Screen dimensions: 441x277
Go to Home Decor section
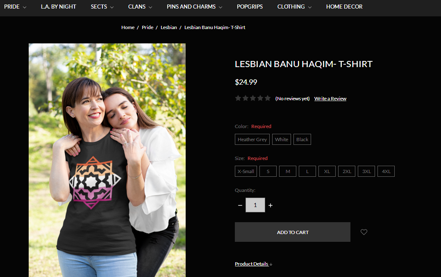344,7
